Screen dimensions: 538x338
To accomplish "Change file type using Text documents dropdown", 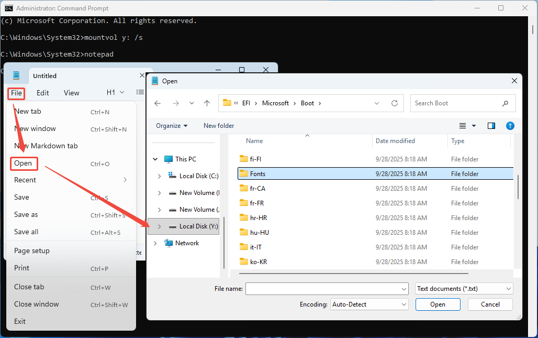I will tap(463, 288).
